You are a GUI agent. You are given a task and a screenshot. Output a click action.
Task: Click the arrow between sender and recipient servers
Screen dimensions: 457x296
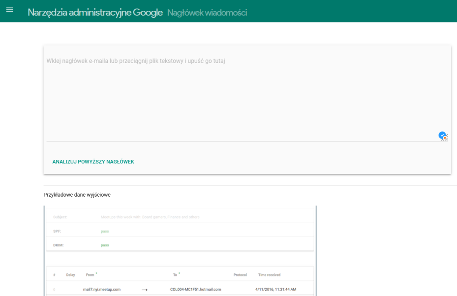[x=145, y=290]
